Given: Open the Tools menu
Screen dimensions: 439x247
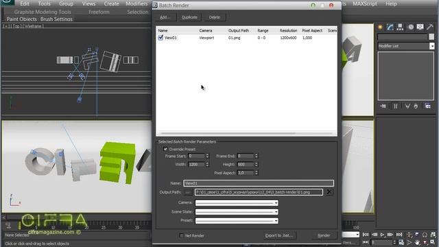Looking at the screenshot, I should (44, 3).
